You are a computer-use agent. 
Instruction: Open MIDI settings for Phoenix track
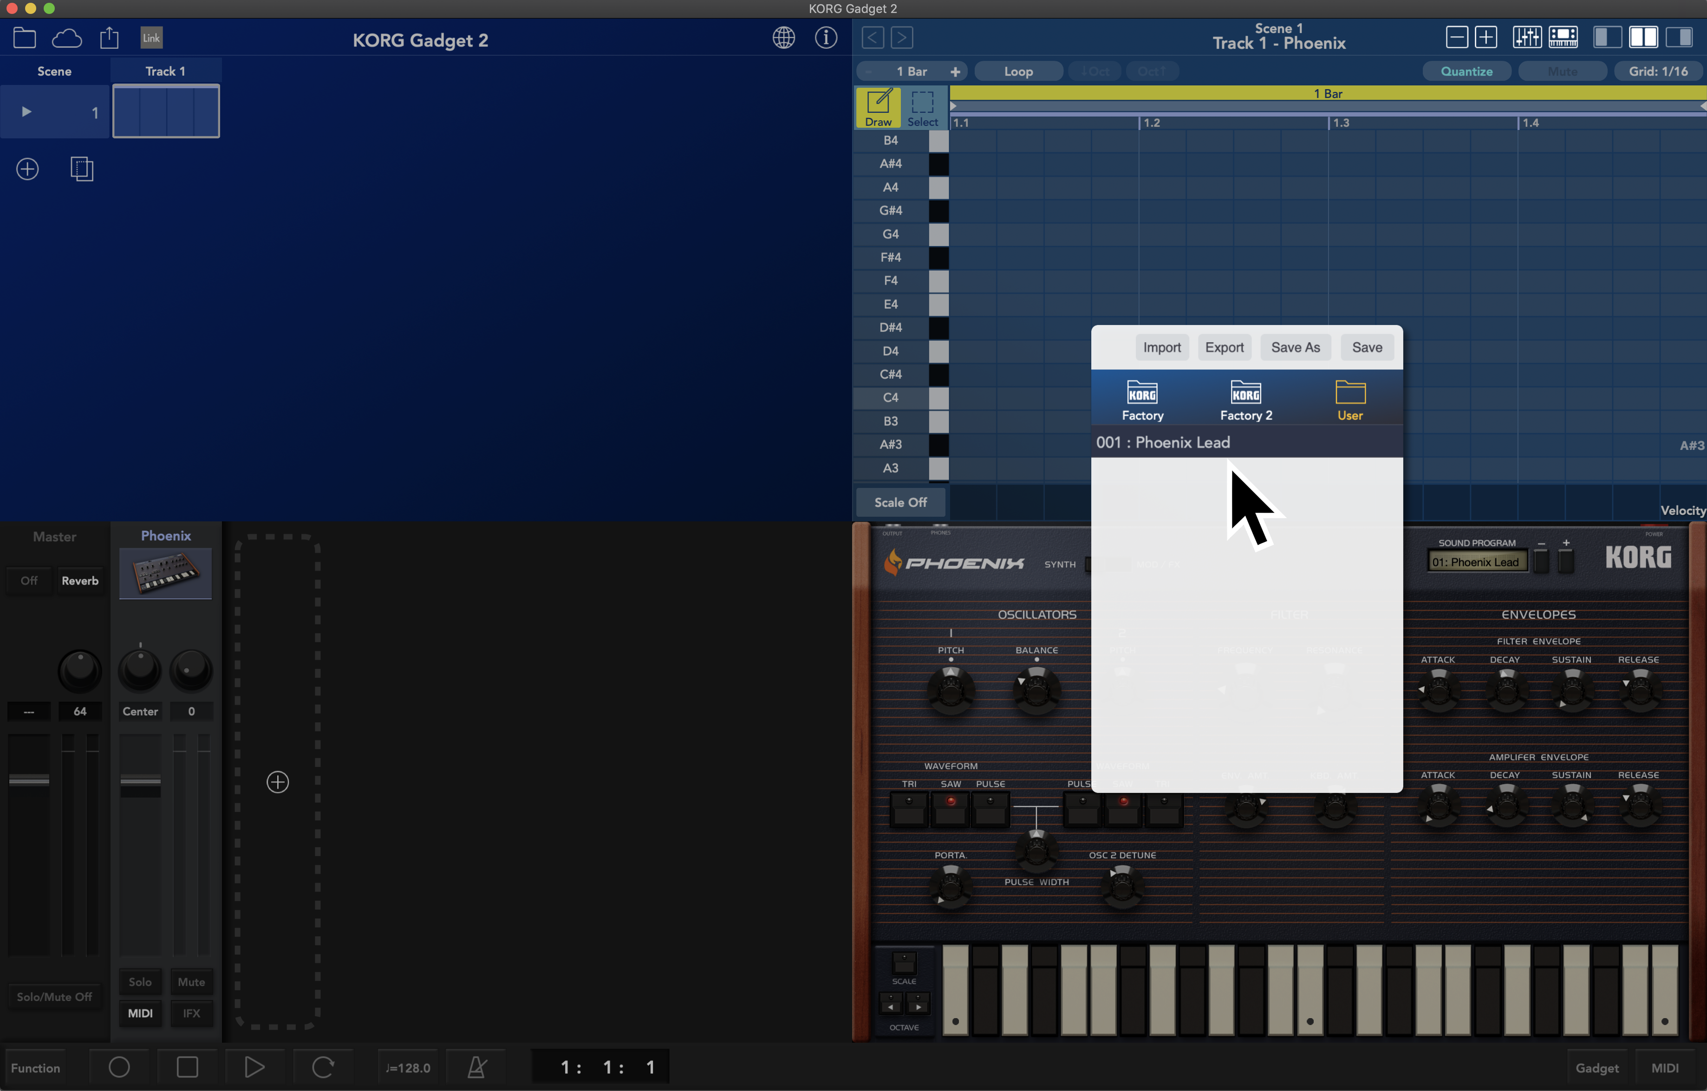point(140,1013)
